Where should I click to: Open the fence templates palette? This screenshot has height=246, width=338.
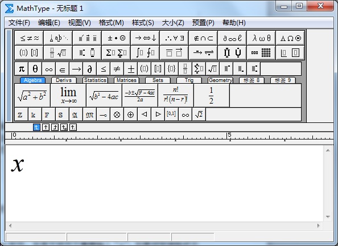[29, 52]
